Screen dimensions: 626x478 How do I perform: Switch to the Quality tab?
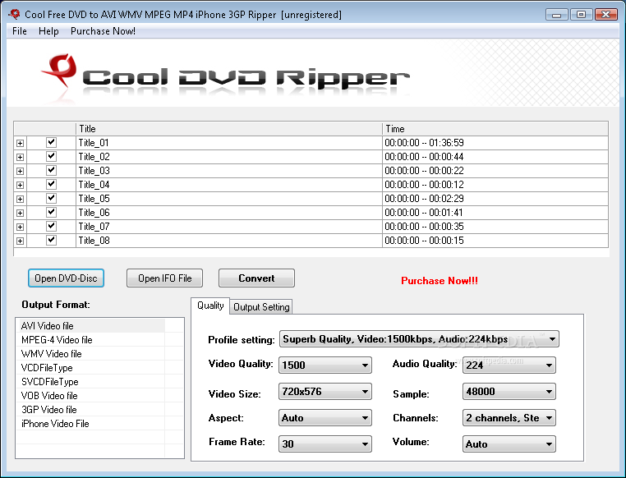click(x=210, y=306)
